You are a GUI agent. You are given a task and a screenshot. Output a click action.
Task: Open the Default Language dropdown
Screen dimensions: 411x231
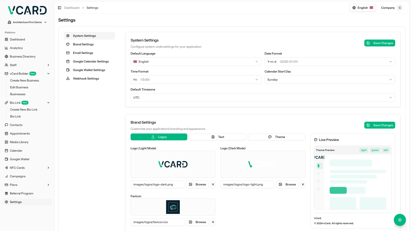click(x=195, y=62)
